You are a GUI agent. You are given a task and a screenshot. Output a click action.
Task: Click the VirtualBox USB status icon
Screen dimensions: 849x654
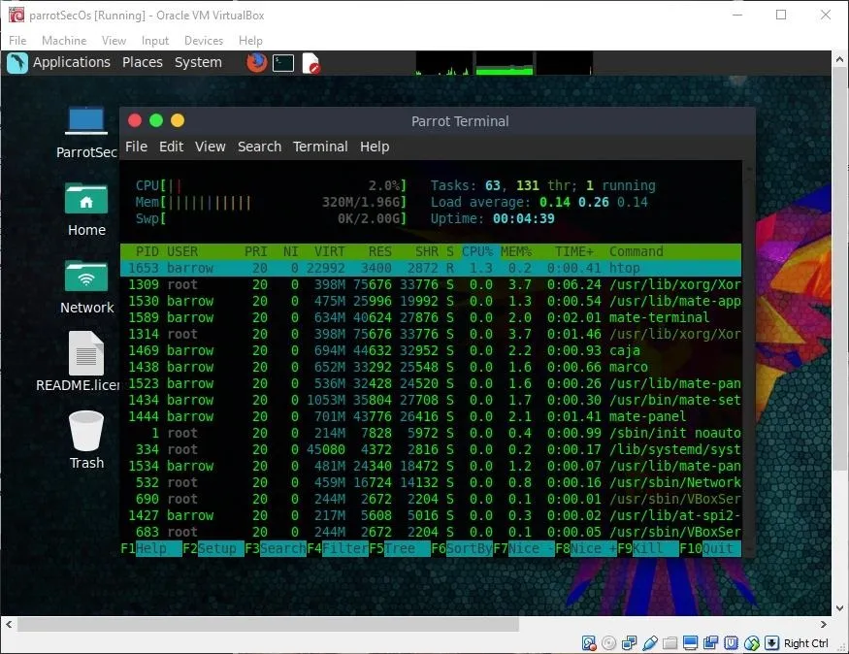(650, 642)
